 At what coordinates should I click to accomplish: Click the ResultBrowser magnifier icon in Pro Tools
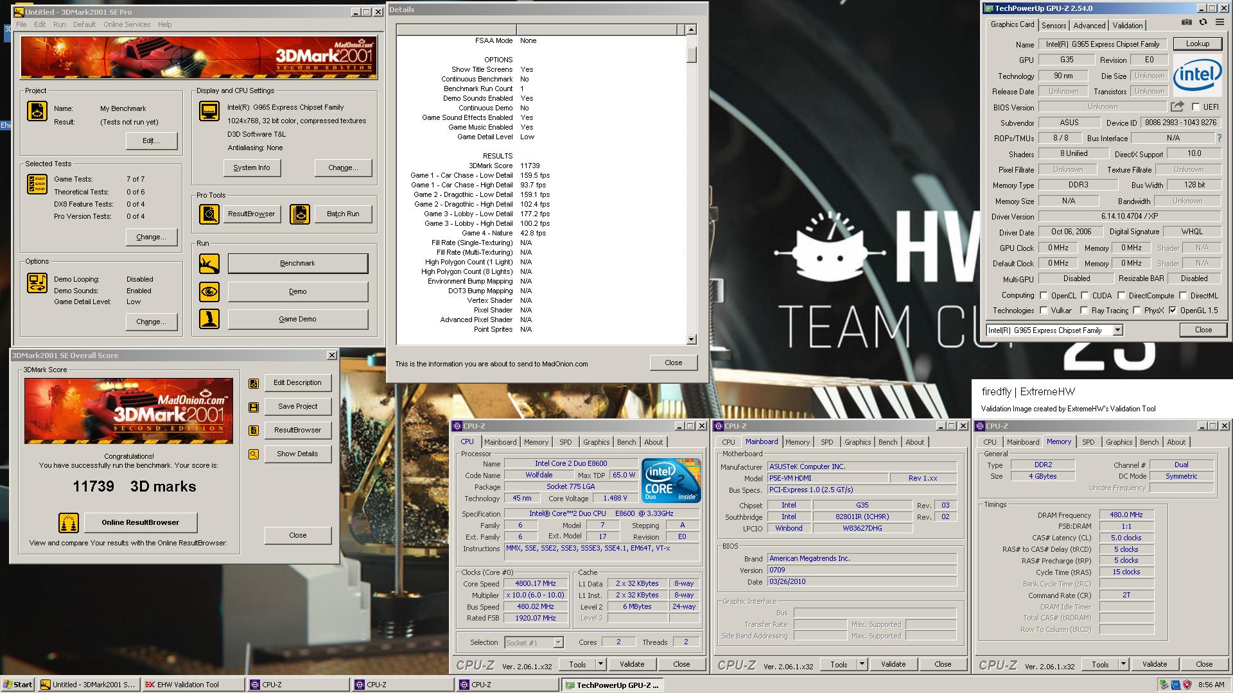pos(209,214)
